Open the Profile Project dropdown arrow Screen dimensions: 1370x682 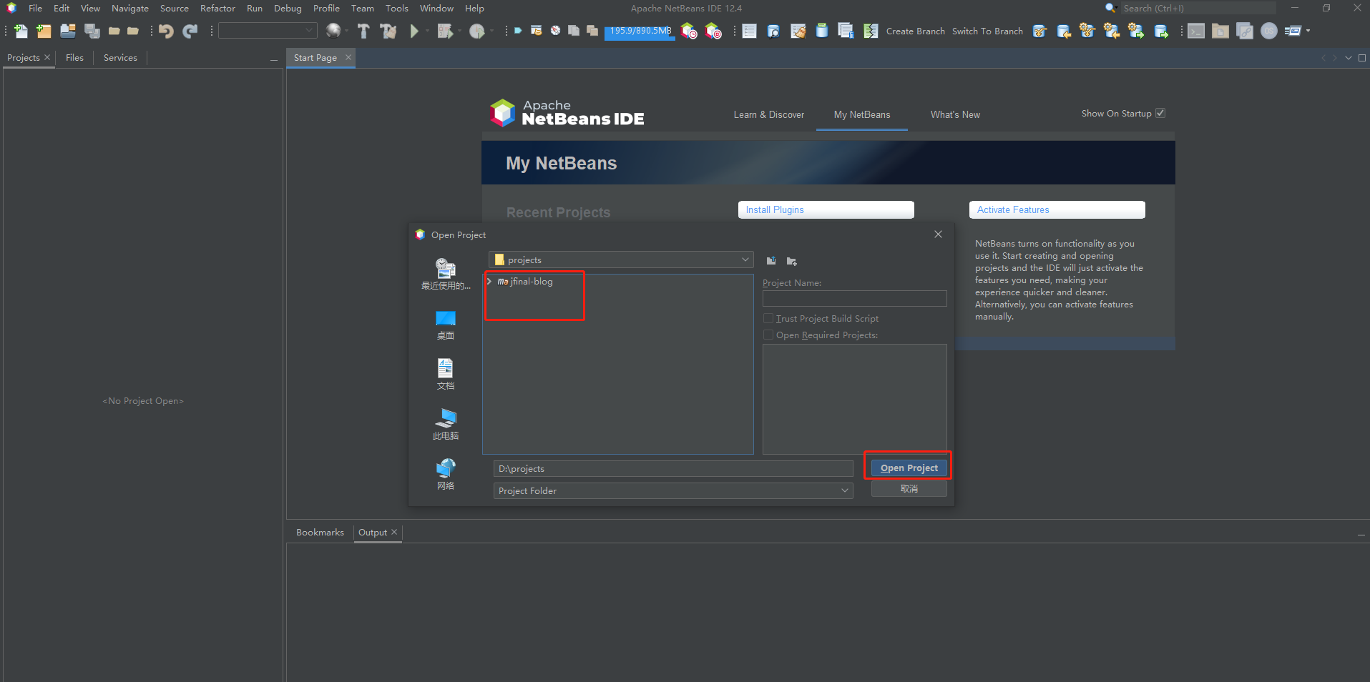(491, 31)
